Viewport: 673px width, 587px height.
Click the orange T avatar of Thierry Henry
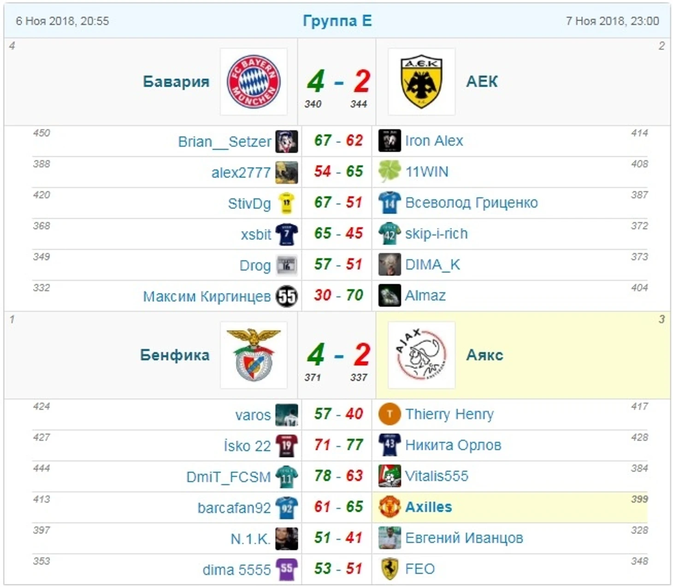click(x=390, y=414)
